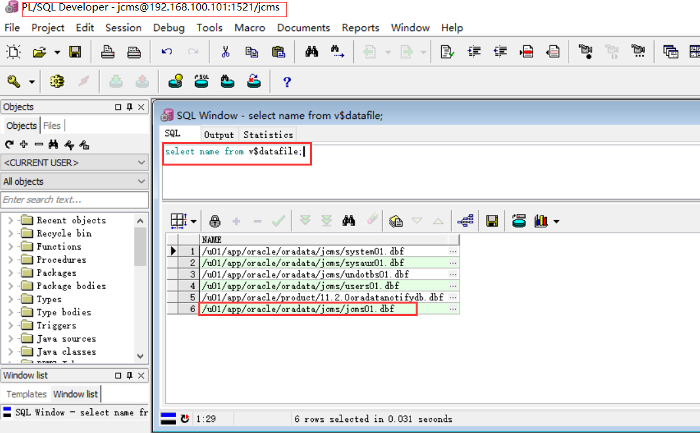700x433 pixels.
Task: Open the chart dropdown arrow
Action: coord(556,221)
